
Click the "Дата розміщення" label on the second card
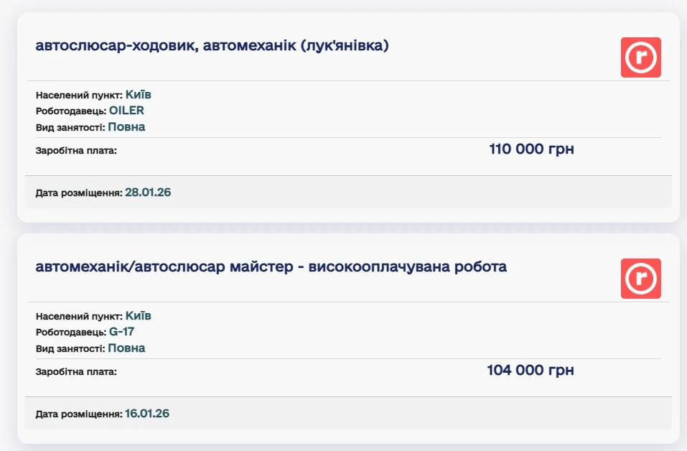tap(78, 413)
